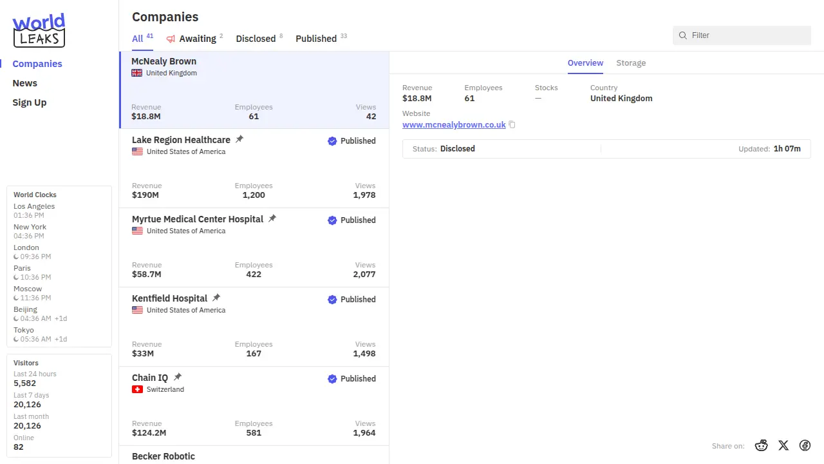Go to the News page
Viewport: 824px width, 464px height.
25,83
